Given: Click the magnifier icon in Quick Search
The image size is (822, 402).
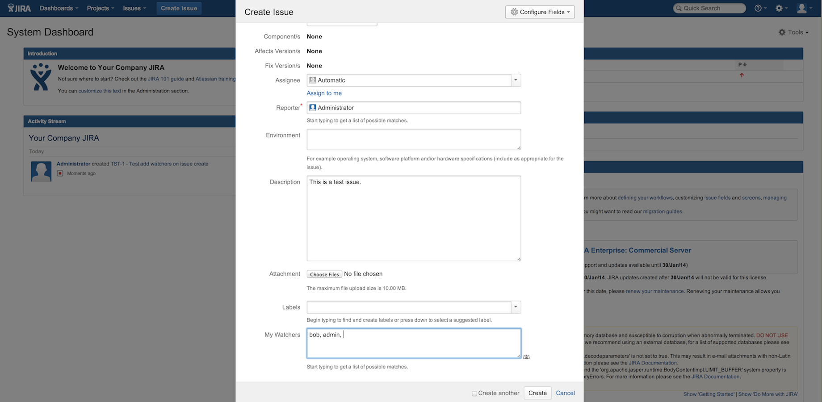Looking at the screenshot, I should (678, 8).
